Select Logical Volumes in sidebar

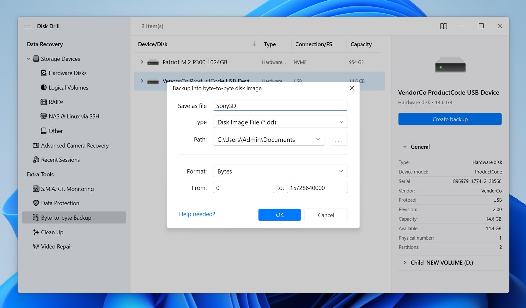[x=68, y=88]
